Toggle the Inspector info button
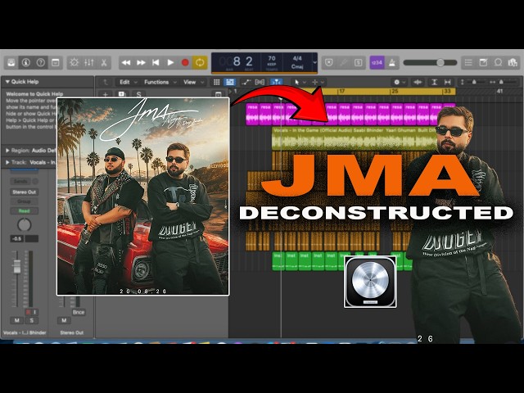 coord(25,62)
